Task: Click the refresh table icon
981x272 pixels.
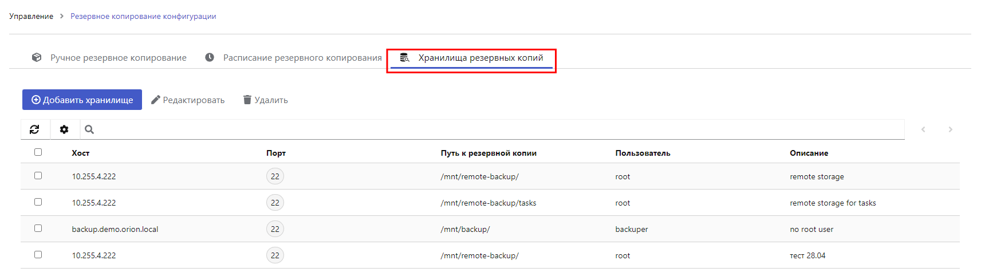Action: tap(34, 129)
